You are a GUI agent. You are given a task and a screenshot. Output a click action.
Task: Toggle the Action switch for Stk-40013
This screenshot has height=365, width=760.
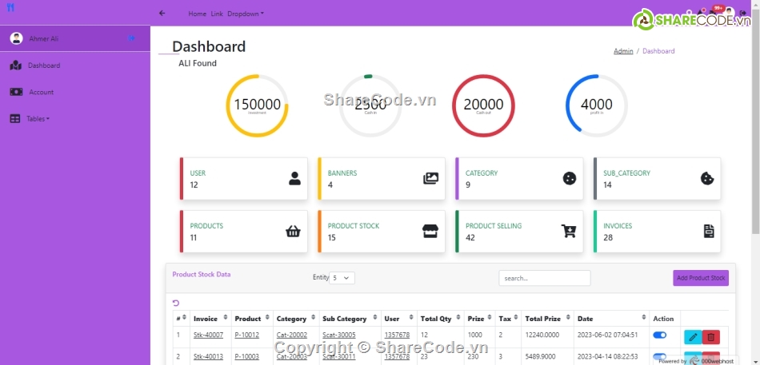[x=660, y=356]
